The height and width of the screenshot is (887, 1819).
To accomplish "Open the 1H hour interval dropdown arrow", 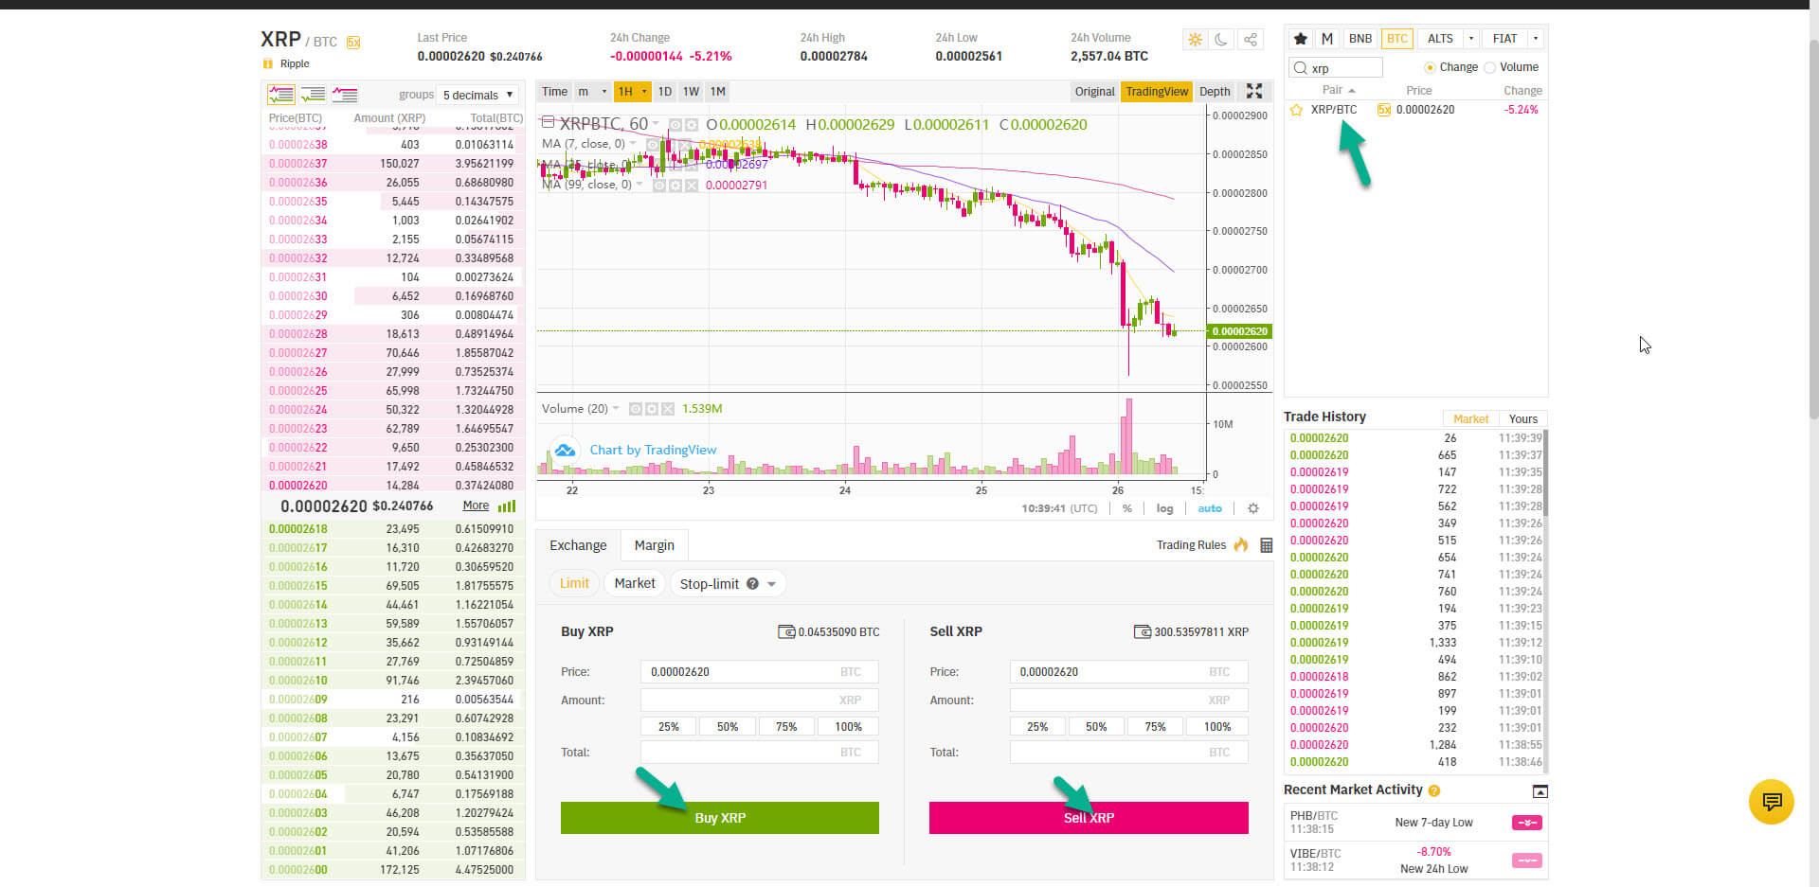I will 644,92.
